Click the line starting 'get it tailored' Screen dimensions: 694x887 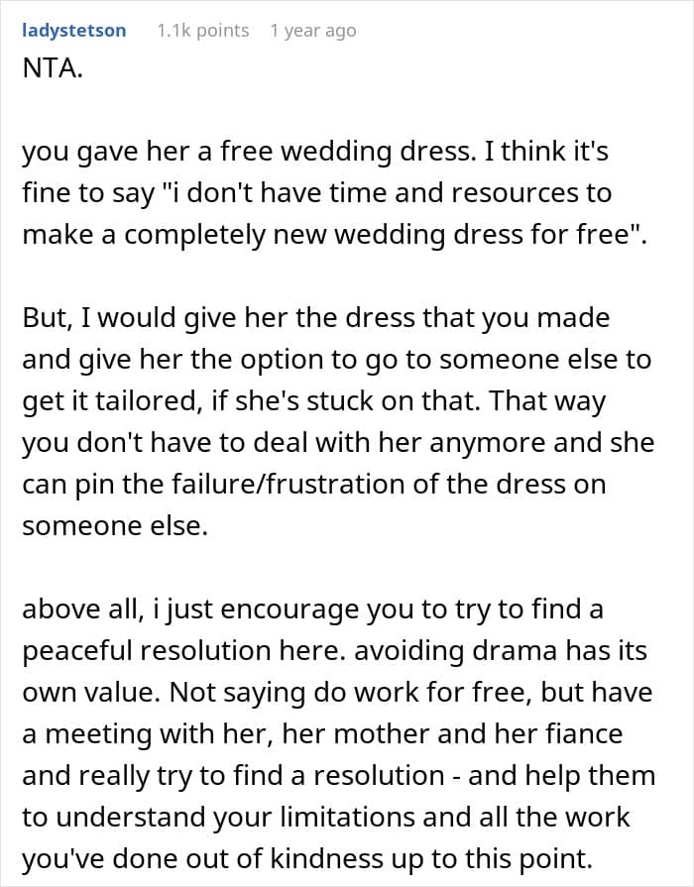(314, 401)
